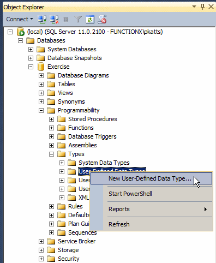216x263 pixels.
Task: Click the Exercise database cylinder icon
Action: coord(41,67)
